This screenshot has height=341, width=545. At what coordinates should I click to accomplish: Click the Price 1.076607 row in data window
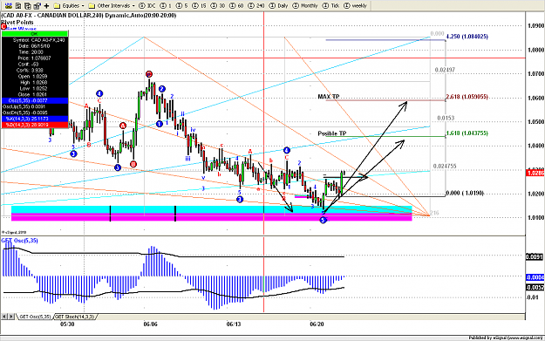point(34,58)
